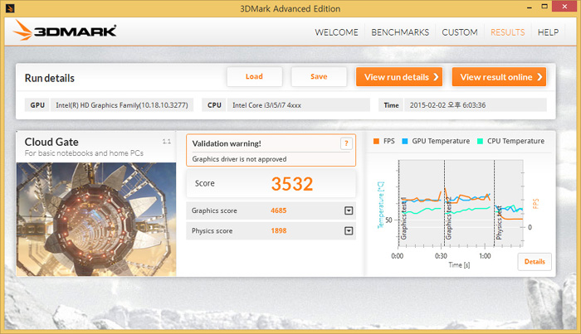The image size is (581, 334).
Task: Open View result online
Action: coord(499,77)
